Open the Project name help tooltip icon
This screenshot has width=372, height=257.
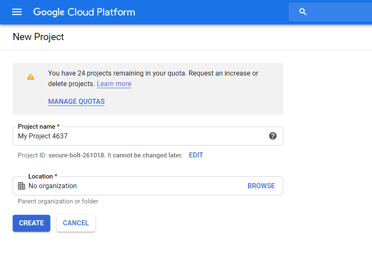[273, 136]
